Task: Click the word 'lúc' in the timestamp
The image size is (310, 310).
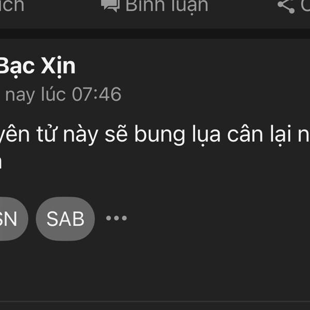Action: point(53,94)
